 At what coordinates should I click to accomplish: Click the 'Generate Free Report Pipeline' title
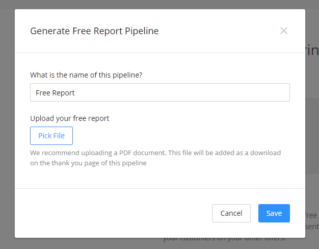[x=94, y=31]
